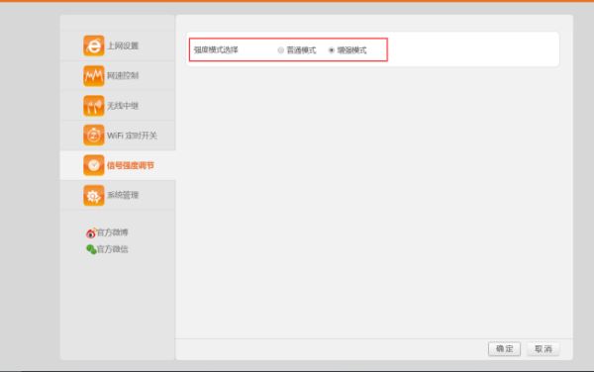This screenshot has height=372, width=594.
Task: Select the 增强模式 radio button
Action: click(x=332, y=49)
